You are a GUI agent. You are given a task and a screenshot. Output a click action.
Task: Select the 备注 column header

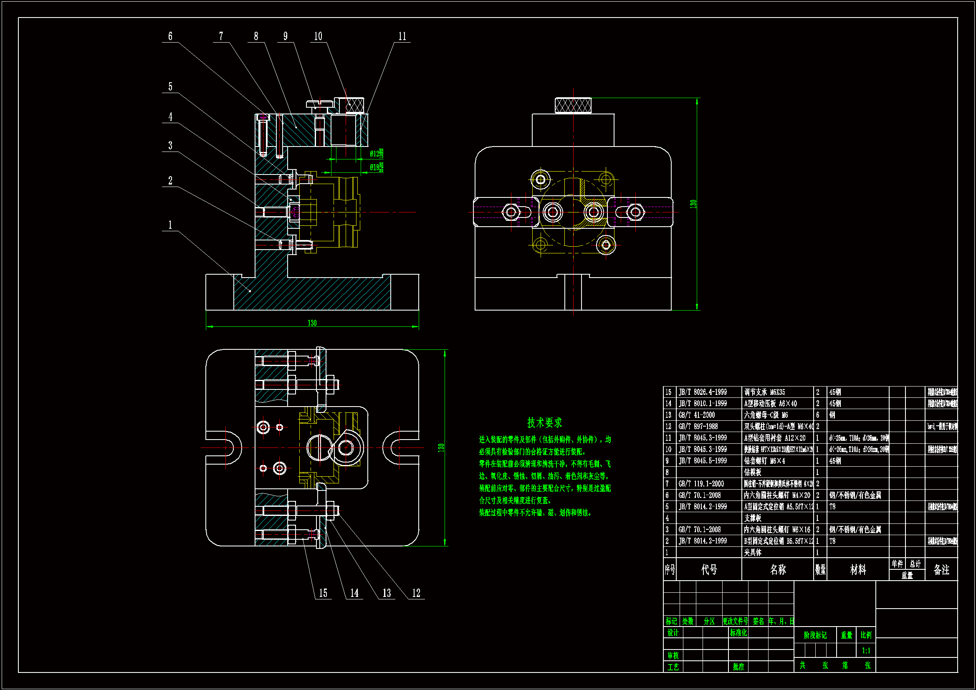941,570
